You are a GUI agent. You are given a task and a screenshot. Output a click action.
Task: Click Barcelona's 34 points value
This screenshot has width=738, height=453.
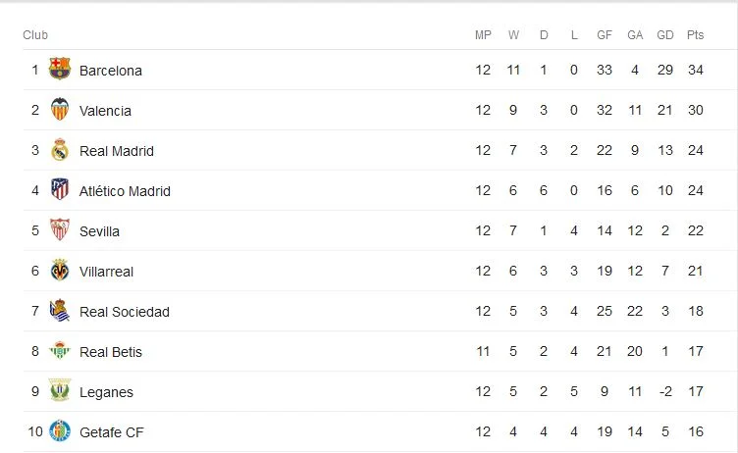click(696, 71)
